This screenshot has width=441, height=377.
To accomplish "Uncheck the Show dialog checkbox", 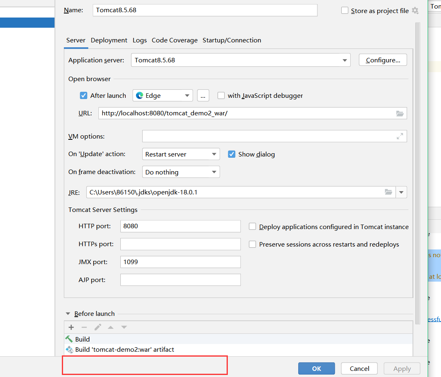I will pyautogui.click(x=231, y=154).
